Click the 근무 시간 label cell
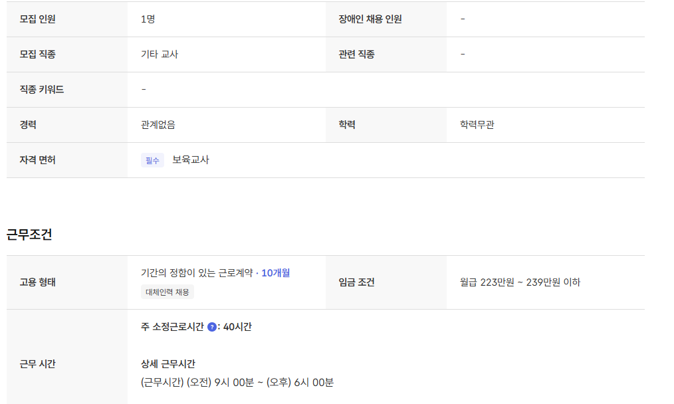This screenshot has width=674, height=404. click(38, 364)
